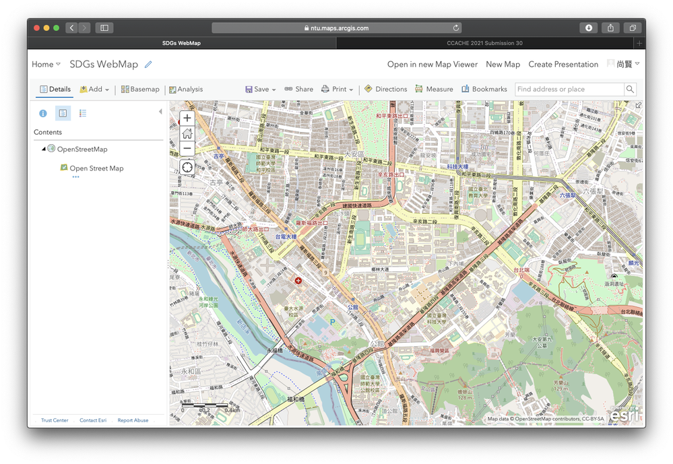This screenshot has width=673, height=464.
Task: Click Open in new Map Viewer
Action: 432,65
